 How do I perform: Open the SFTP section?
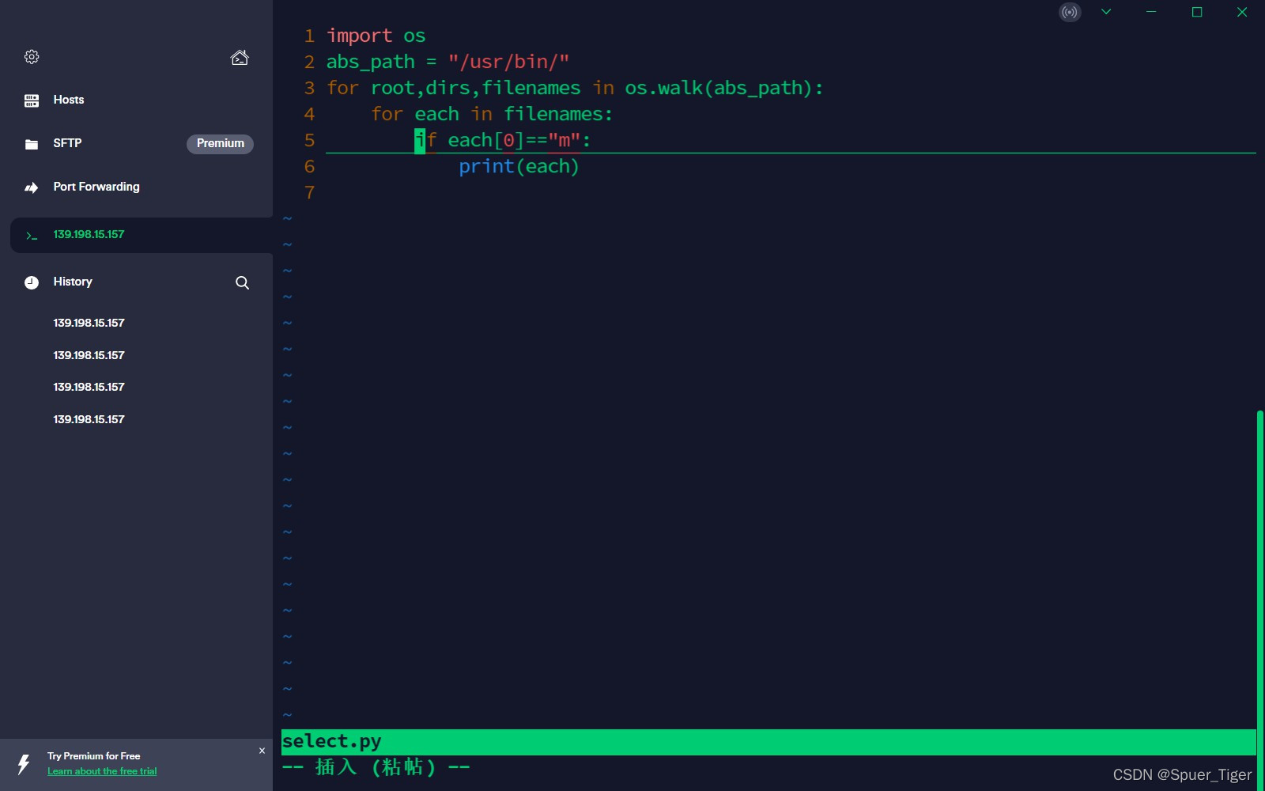coord(67,143)
